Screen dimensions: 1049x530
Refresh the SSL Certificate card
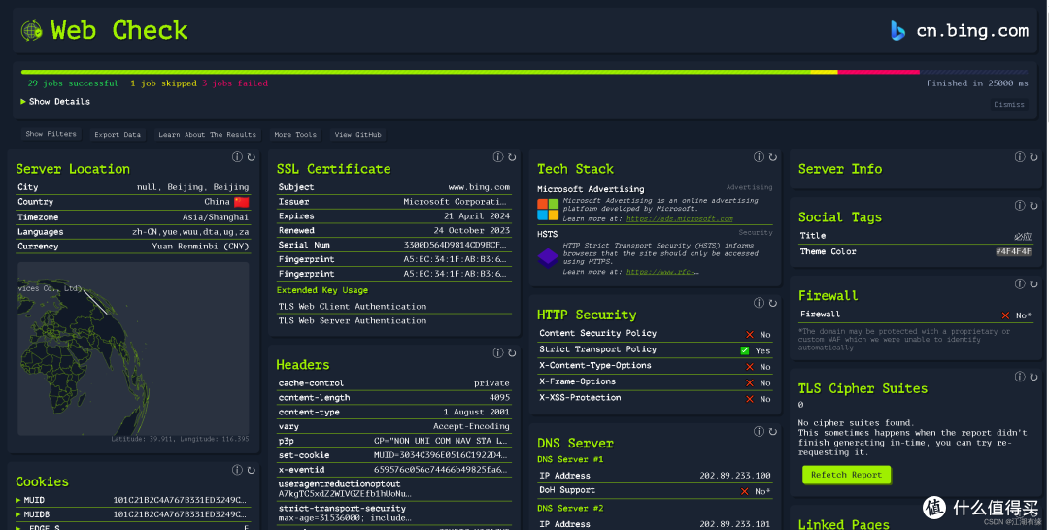point(512,157)
